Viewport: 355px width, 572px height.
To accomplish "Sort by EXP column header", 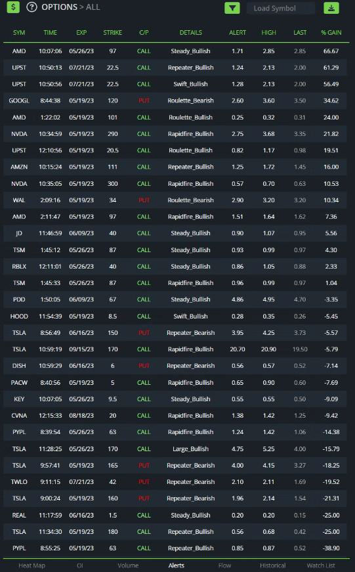I will [81, 32].
